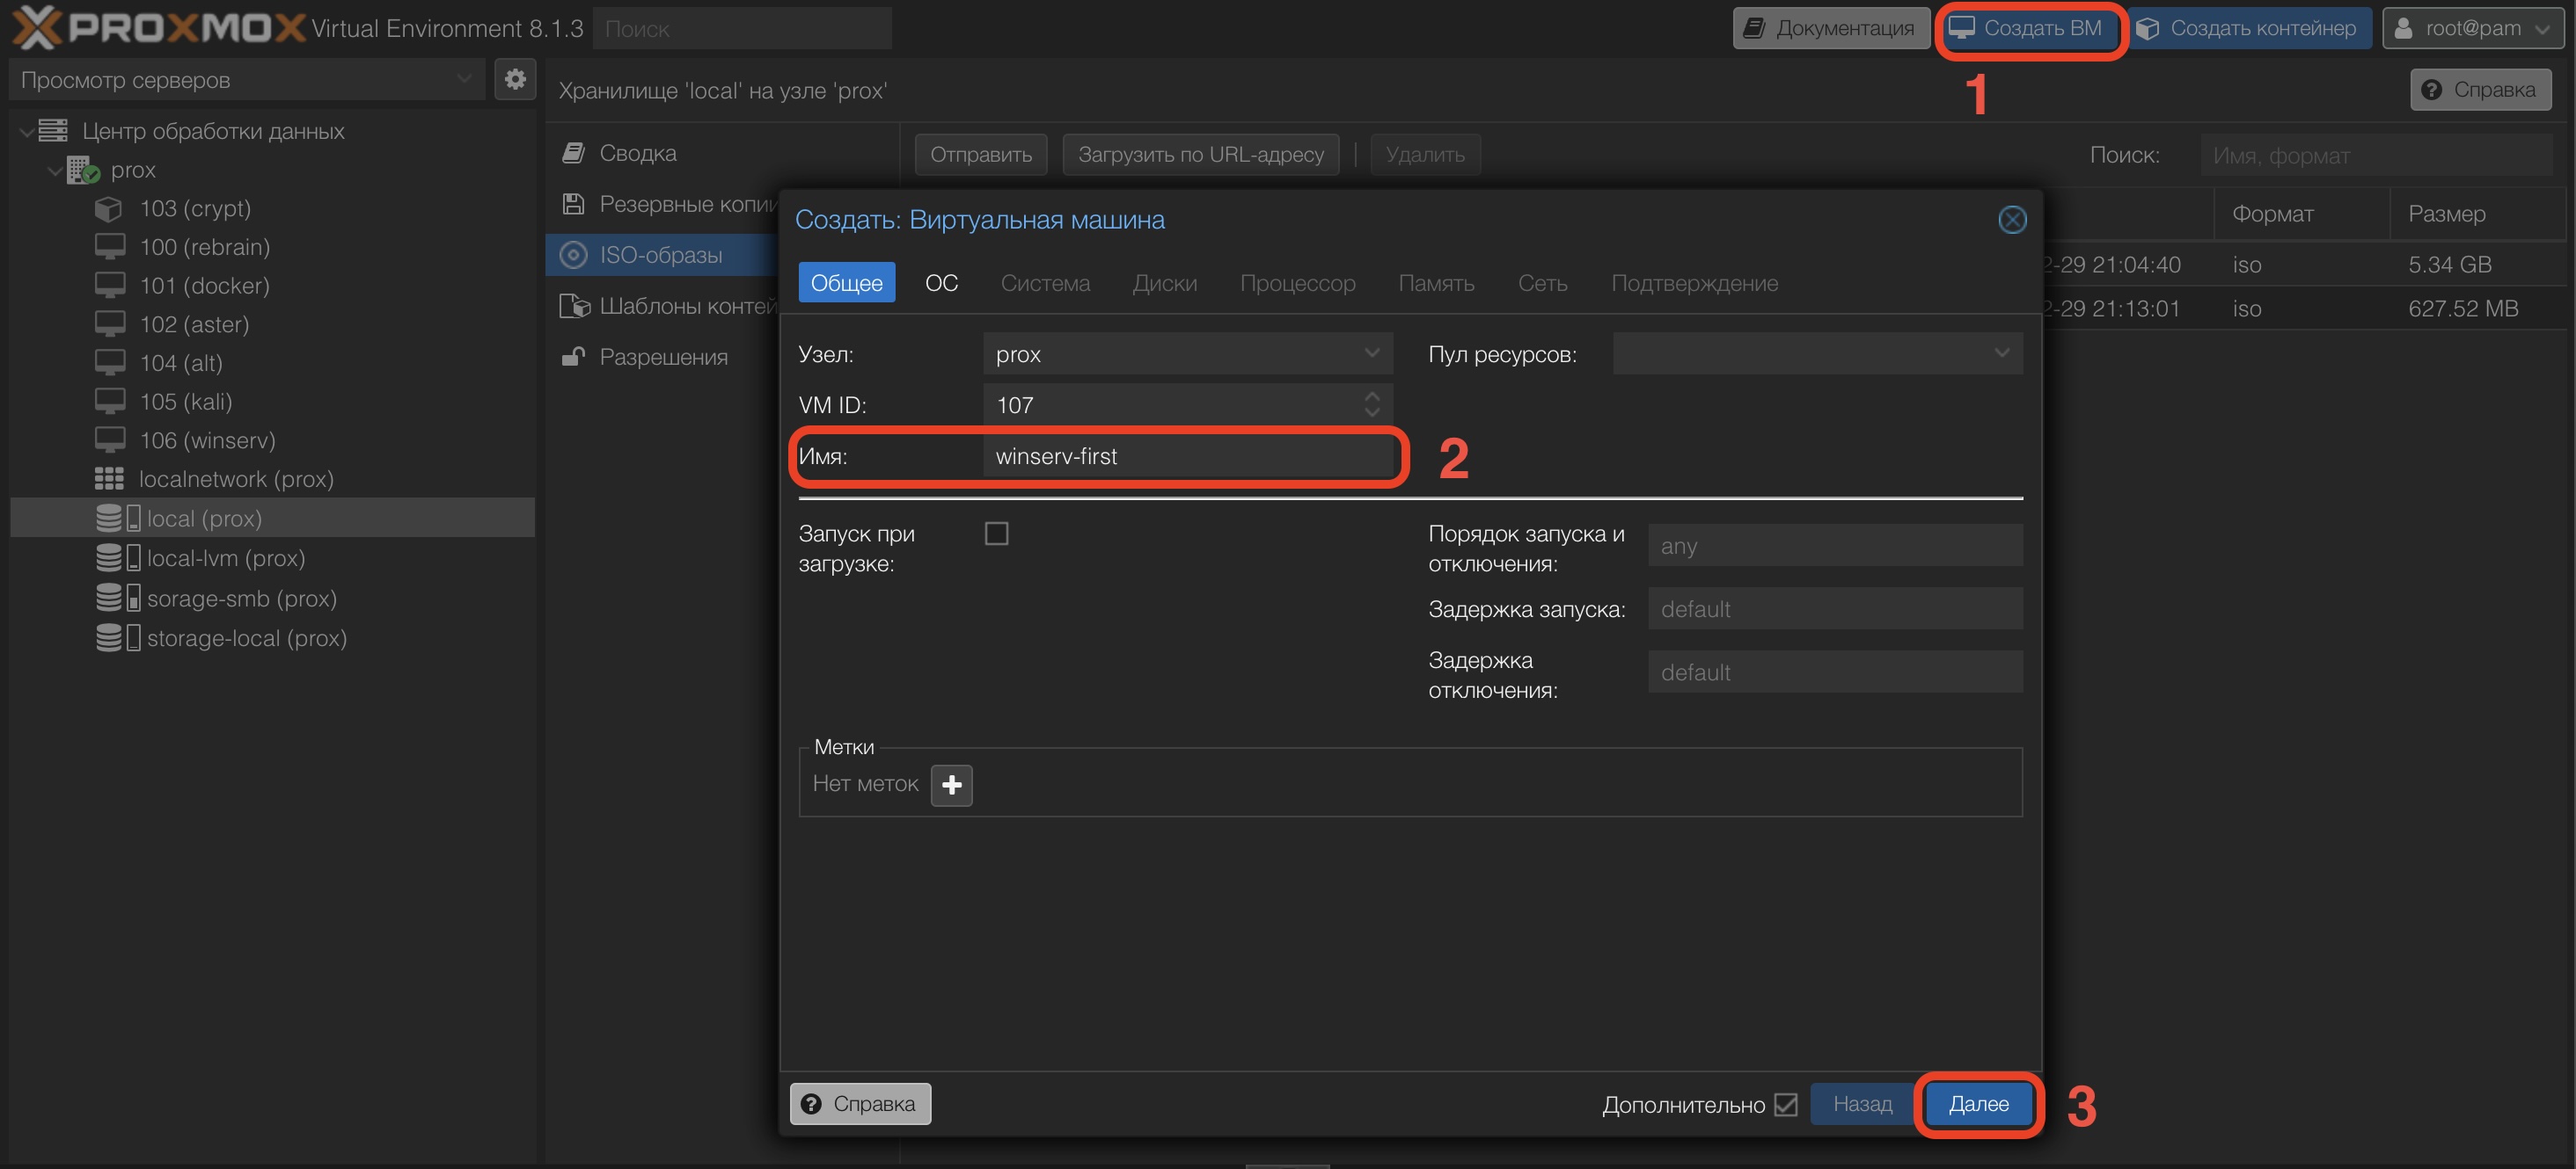This screenshot has width=2576, height=1169.
Task: Select the ISO-образы menu item
Action: pyautogui.click(x=660, y=255)
